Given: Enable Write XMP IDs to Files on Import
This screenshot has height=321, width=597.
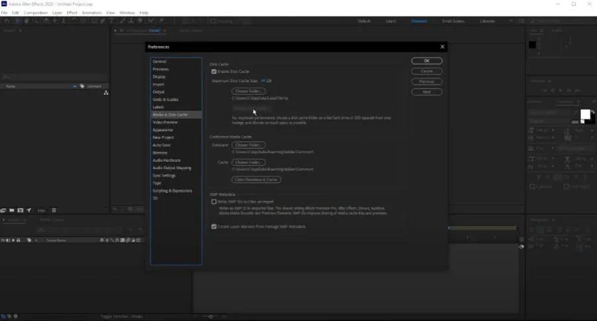Looking at the screenshot, I should click(214, 202).
